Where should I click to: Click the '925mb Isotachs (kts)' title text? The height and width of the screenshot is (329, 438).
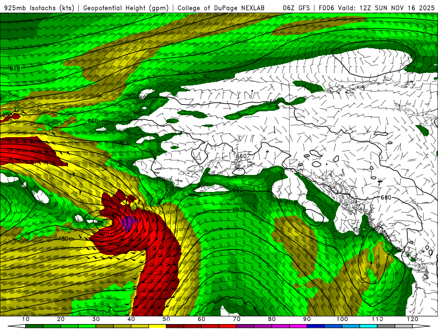39,8
